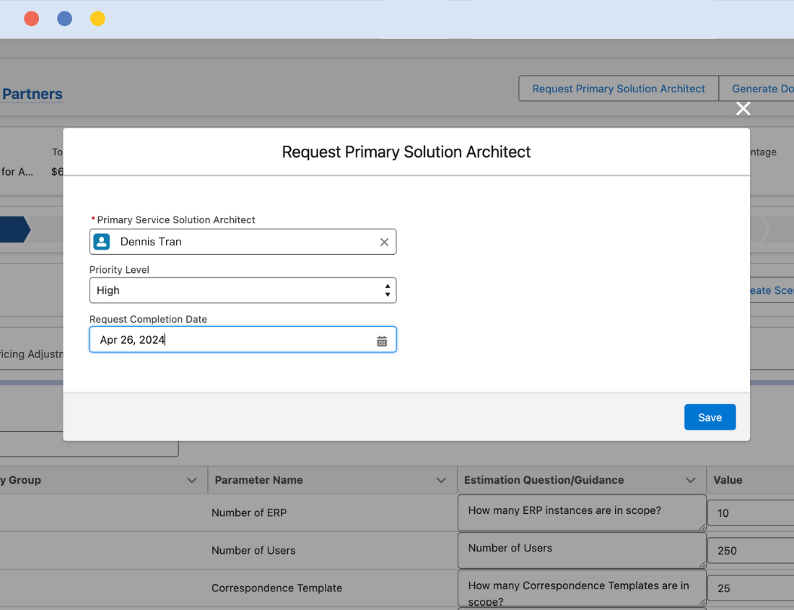This screenshot has height=610, width=794.
Task: Click the blue traffic light button
Action: click(64, 18)
